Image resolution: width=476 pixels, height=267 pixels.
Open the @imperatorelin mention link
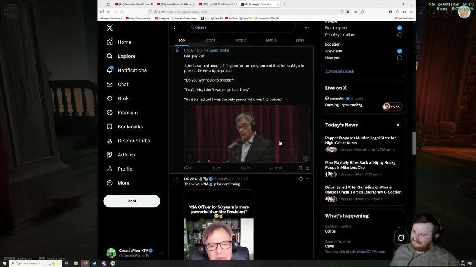[x=216, y=50]
